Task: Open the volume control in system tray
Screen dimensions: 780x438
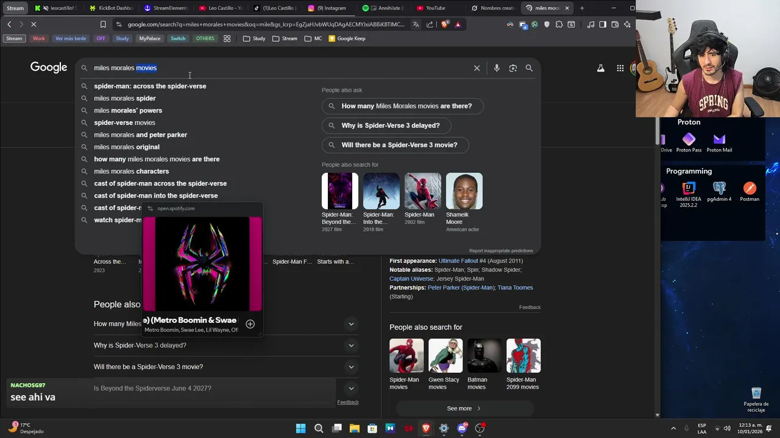Action: (727, 428)
